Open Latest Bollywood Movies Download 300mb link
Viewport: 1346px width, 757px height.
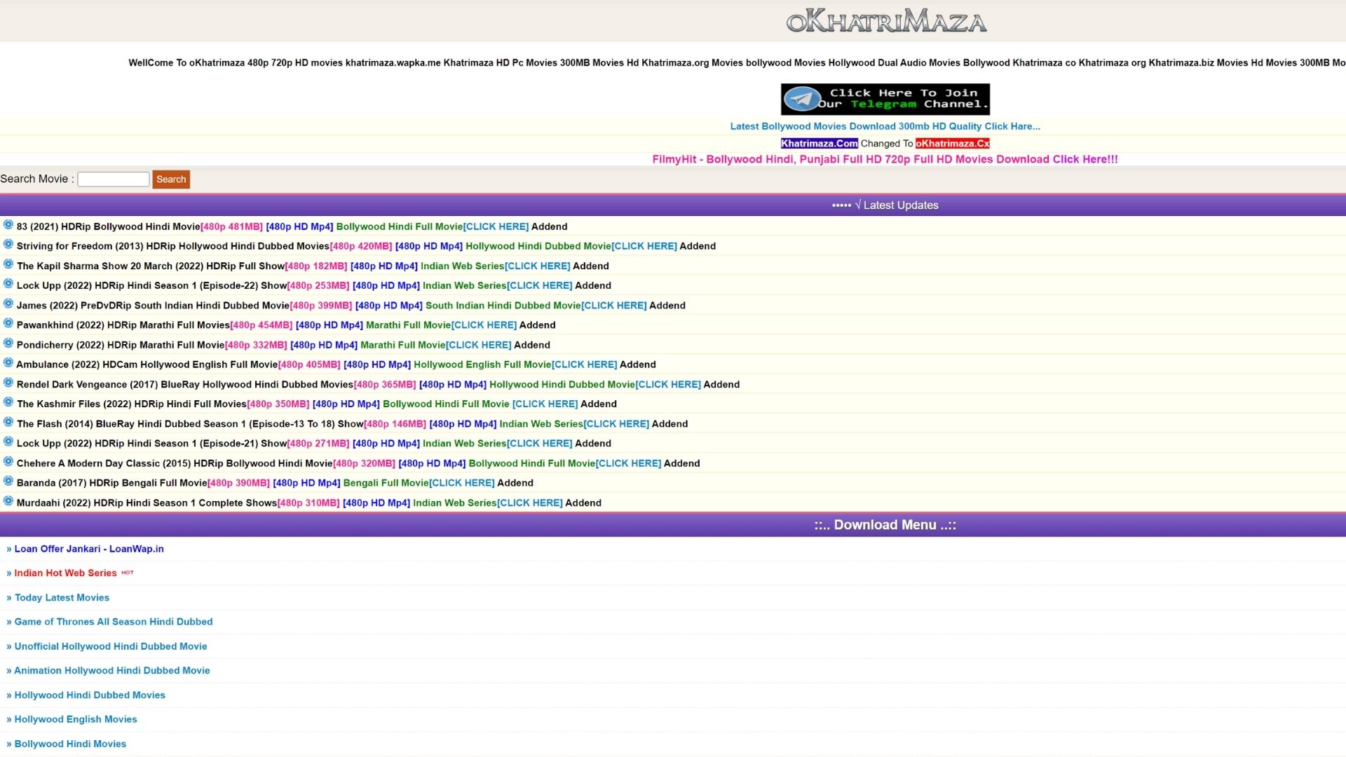coord(885,126)
